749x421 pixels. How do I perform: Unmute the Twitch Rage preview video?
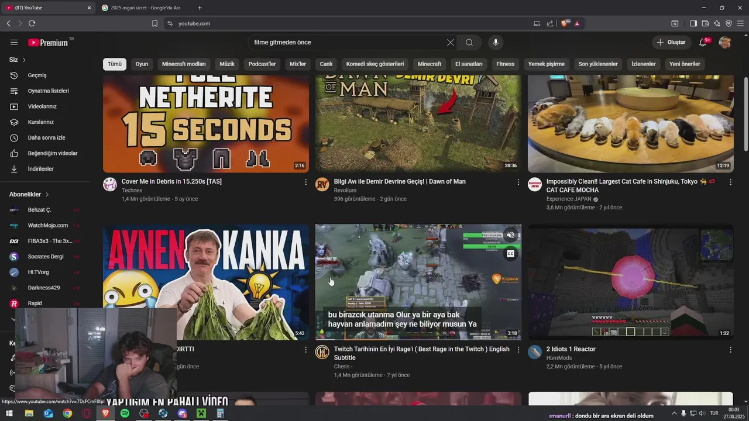(x=510, y=235)
